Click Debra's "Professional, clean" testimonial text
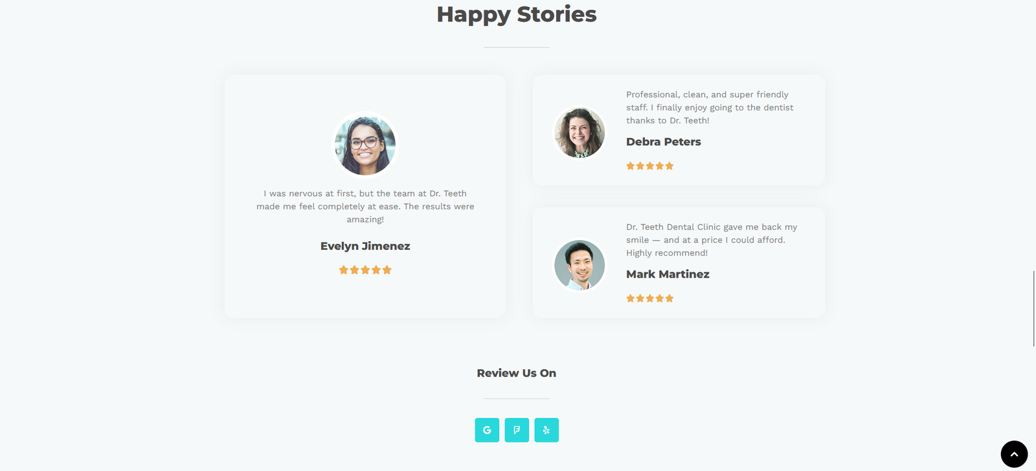Image resolution: width=1036 pixels, height=471 pixels. 709,107
